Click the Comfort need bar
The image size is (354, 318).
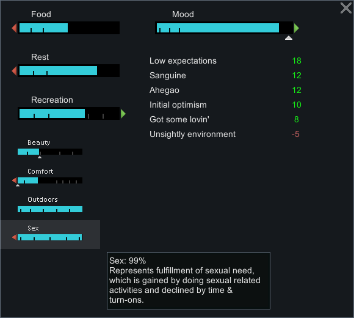point(50,180)
